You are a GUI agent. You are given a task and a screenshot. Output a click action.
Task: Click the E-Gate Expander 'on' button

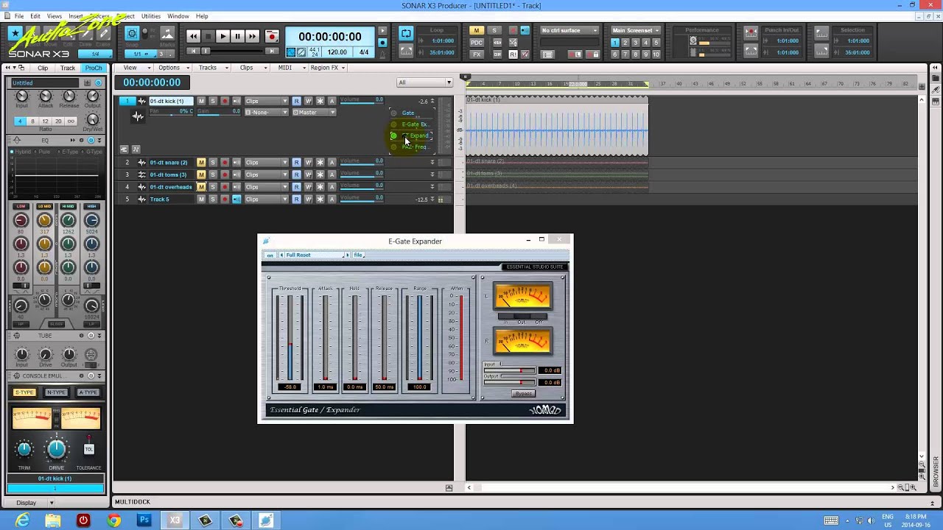click(x=270, y=255)
